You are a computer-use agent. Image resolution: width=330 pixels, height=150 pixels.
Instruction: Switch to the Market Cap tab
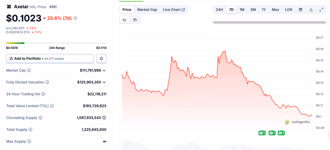coord(147,10)
